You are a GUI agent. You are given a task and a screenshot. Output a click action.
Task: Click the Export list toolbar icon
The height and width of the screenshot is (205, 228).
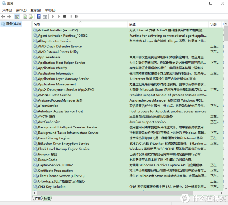pos(30,17)
